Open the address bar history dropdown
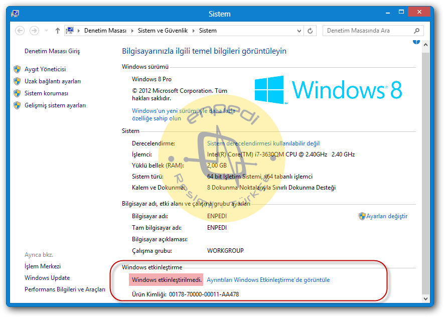 pos(299,31)
